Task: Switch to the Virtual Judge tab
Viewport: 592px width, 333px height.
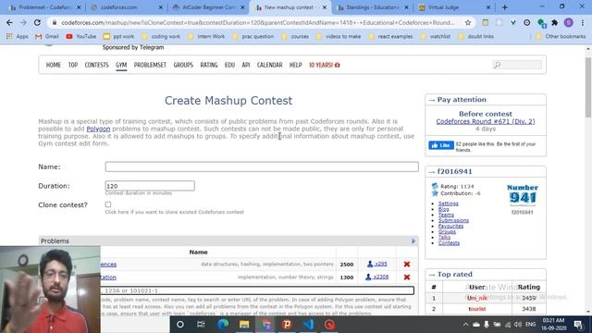Action: coord(453,7)
